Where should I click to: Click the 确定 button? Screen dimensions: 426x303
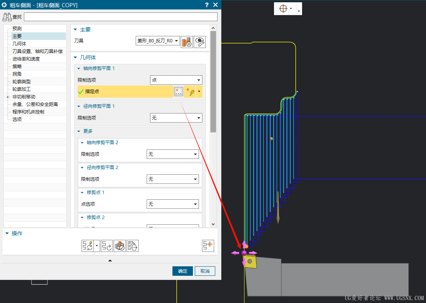pyautogui.click(x=183, y=271)
